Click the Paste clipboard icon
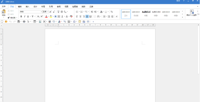This screenshot has width=200, height=102. [4, 12]
